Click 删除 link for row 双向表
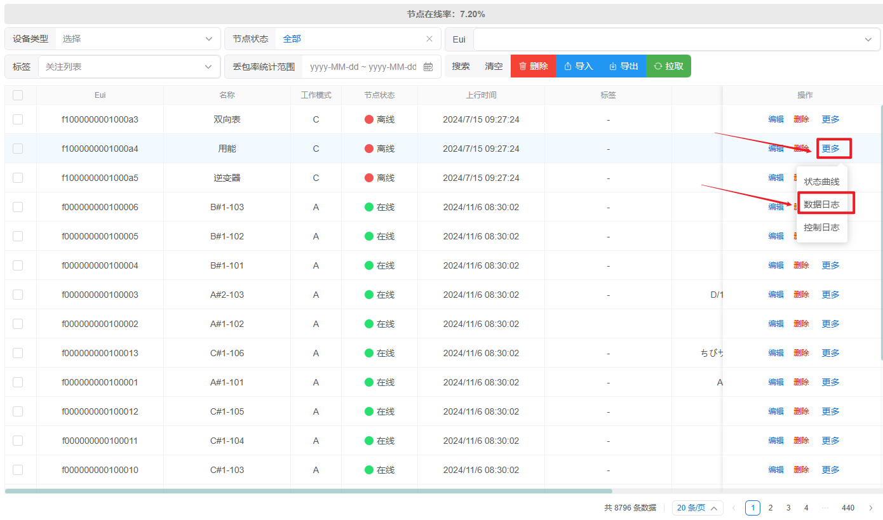Image resolution: width=883 pixels, height=520 pixels. click(801, 119)
